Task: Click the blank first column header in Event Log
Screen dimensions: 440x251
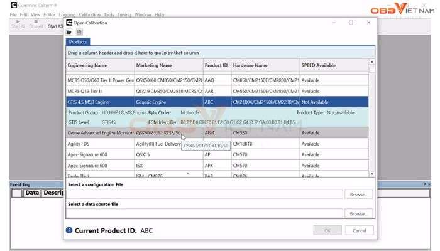Action: pos(17,193)
